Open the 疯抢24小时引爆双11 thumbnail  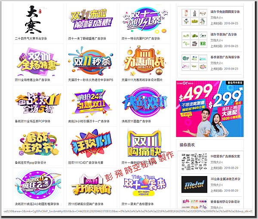coord(91,102)
